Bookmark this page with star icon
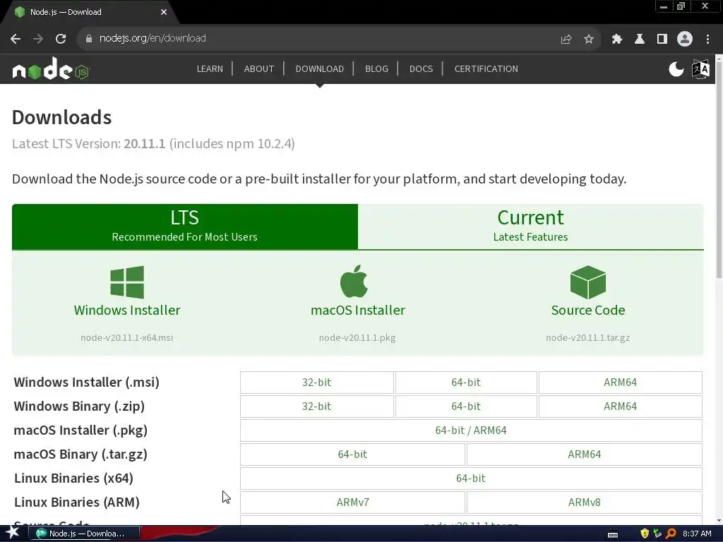This screenshot has width=723, height=542. (x=589, y=39)
